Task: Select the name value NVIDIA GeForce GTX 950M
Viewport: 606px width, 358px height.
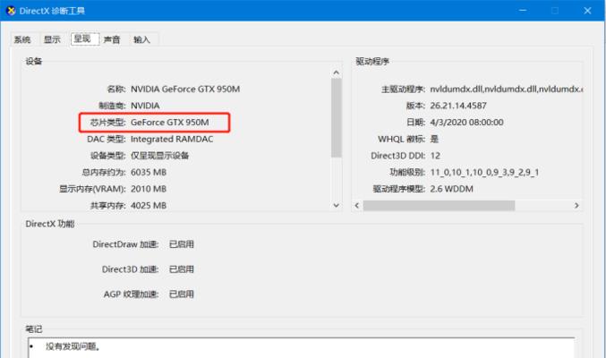Action: (x=185, y=89)
